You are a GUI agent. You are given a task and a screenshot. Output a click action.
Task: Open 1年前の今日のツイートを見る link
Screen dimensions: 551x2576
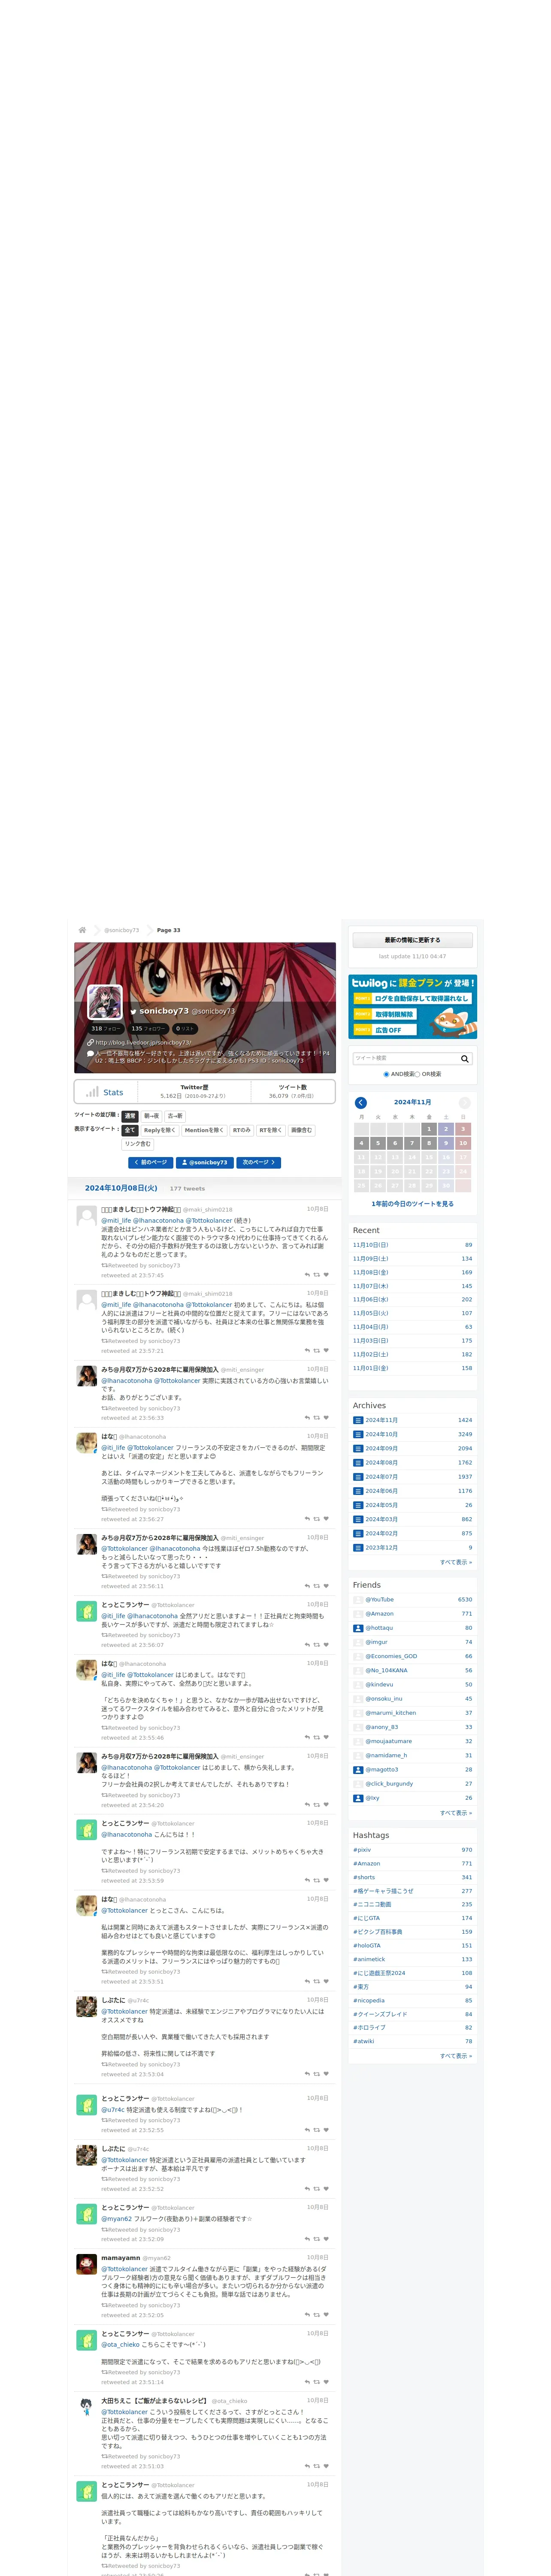tap(412, 1204)
